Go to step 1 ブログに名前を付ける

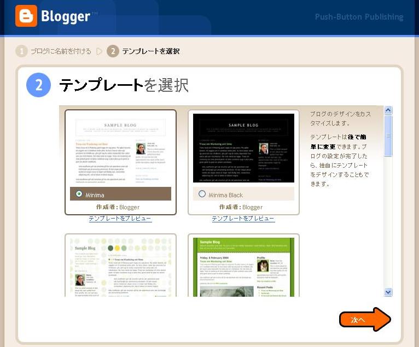coord(61,51)
